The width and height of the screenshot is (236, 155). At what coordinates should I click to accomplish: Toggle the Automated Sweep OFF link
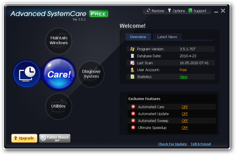(x=185, y=121)
